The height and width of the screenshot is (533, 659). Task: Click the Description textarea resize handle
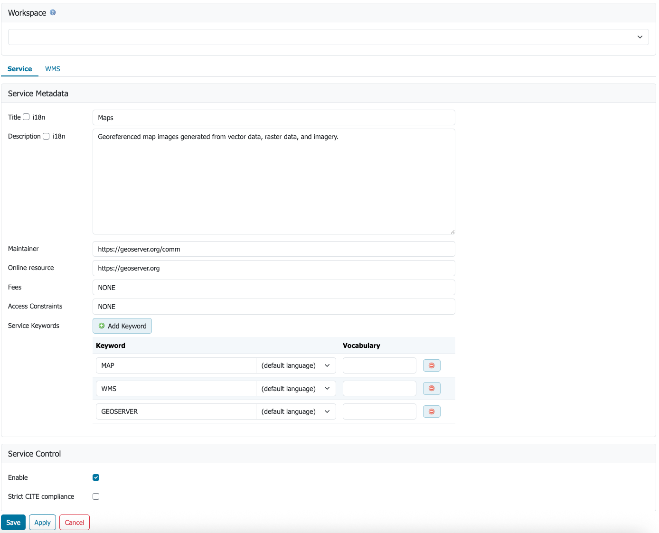tap(452, 232)
